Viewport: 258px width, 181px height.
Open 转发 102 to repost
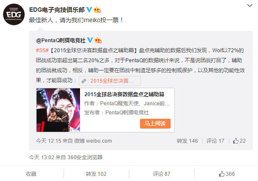click(x=96, y=174)
